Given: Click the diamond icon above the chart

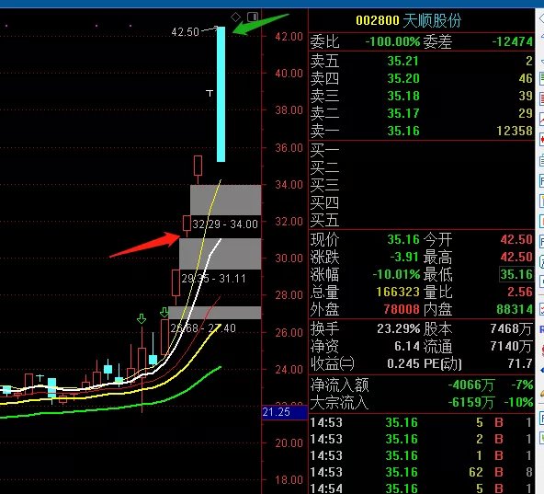Looking at the screenshot, I should pyautogui.click(x=235, y=17).
